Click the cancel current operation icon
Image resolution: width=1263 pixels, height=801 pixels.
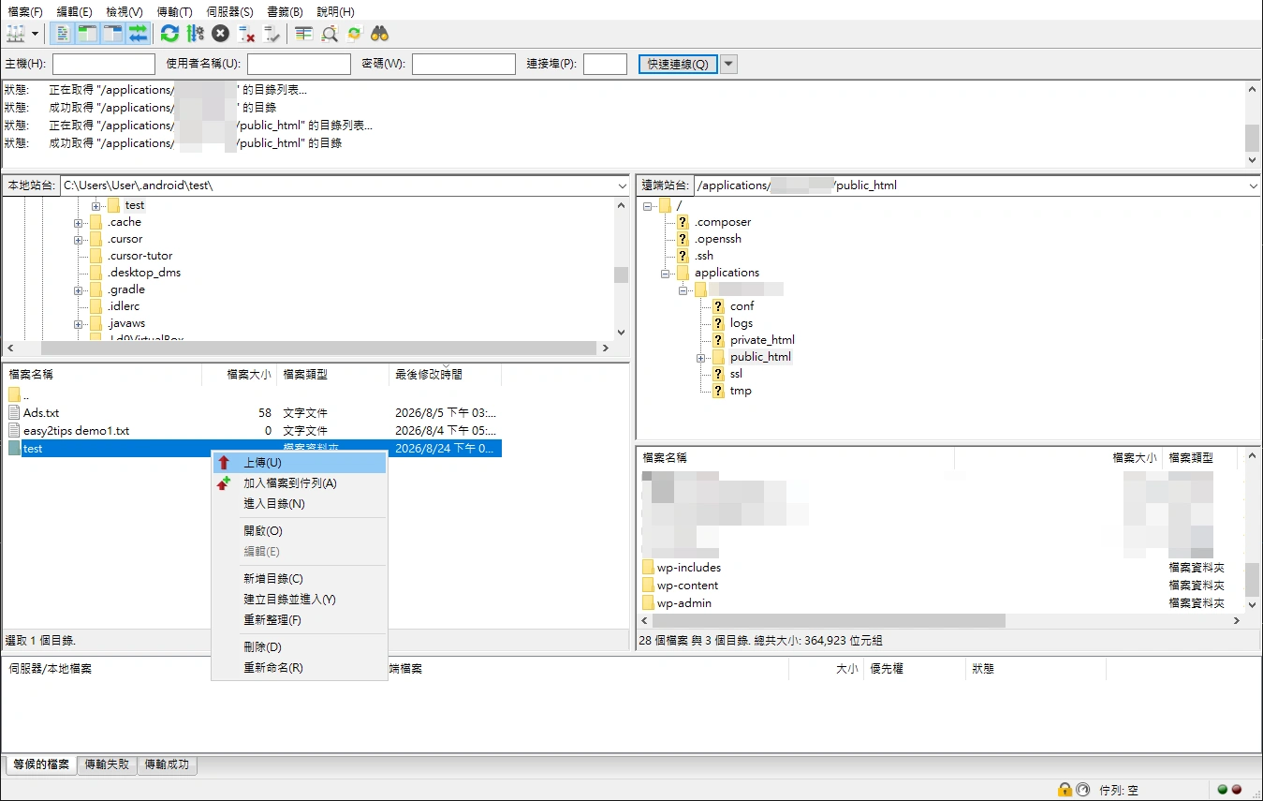[x=220, y=34]
